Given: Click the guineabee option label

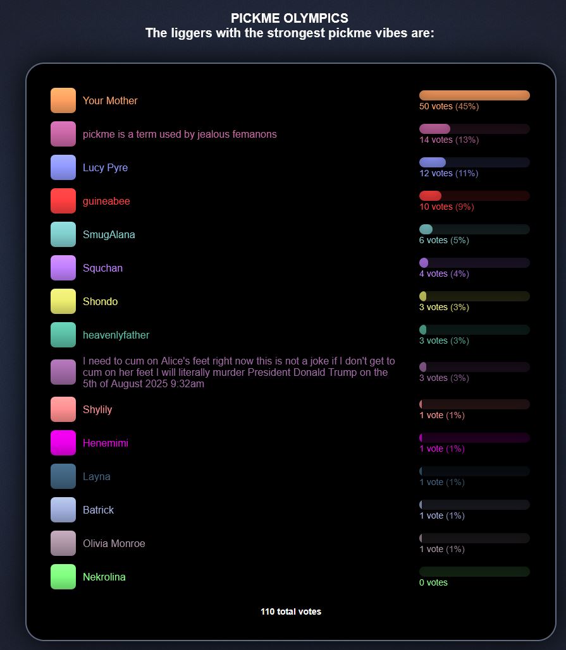Looking at the screenshot, I should (106, 202).
